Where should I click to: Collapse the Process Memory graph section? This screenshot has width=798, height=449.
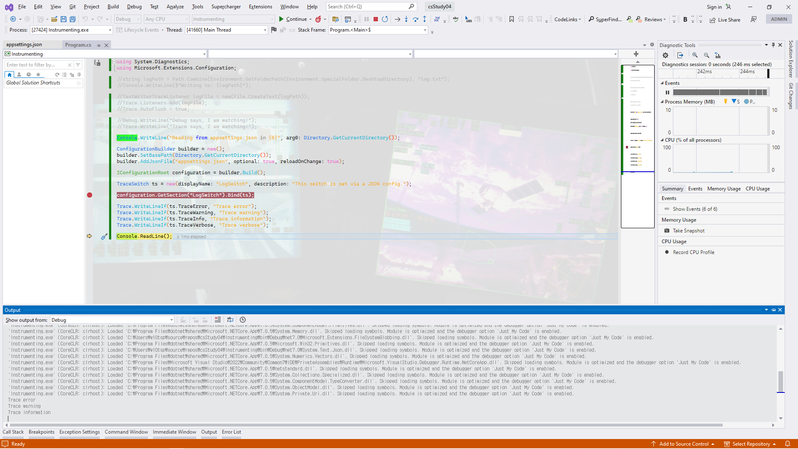coord(662,102)
